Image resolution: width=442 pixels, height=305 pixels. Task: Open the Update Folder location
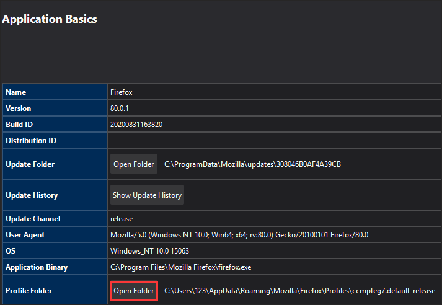pos(134,164)
